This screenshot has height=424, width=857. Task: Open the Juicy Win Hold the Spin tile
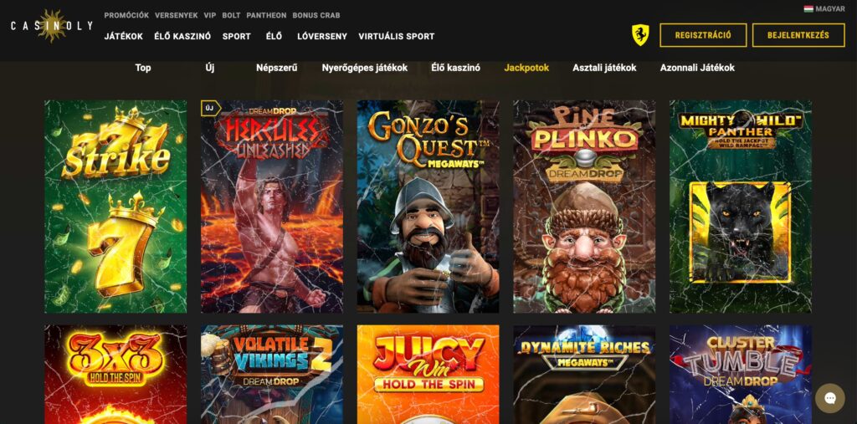pyautogui.click(x=428, y=375)
